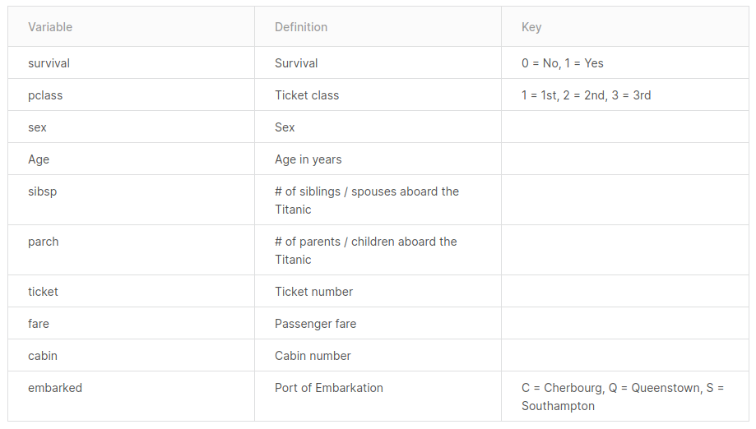The width and height of the screenshot is (756, 429).
Task: Select the embarked variable cell
Action: coord(131,397)
